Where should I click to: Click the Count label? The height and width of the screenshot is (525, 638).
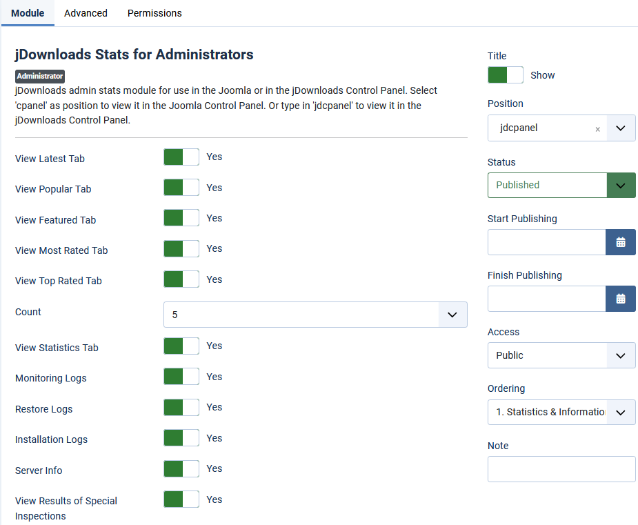(28, 312)
